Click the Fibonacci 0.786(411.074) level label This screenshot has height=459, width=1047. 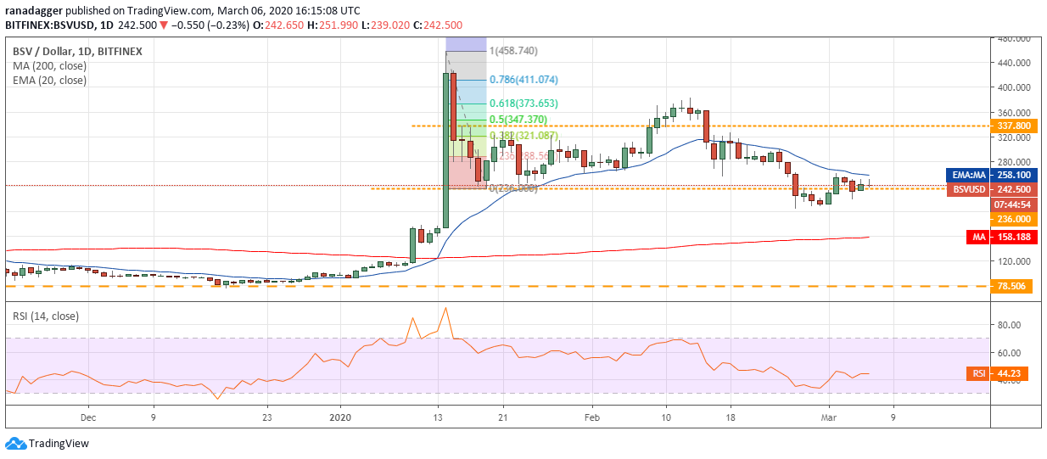tap(523, 80)
